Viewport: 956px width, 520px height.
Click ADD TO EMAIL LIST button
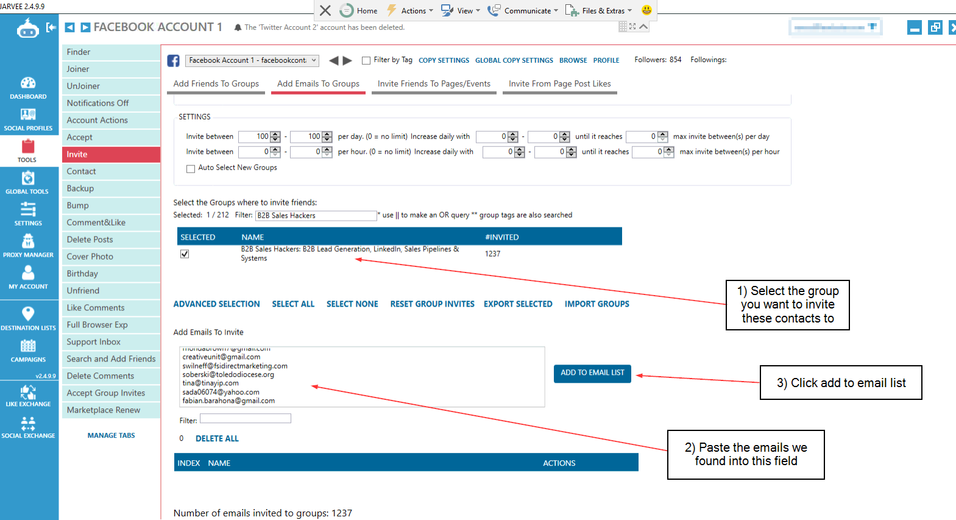point(592,373)
